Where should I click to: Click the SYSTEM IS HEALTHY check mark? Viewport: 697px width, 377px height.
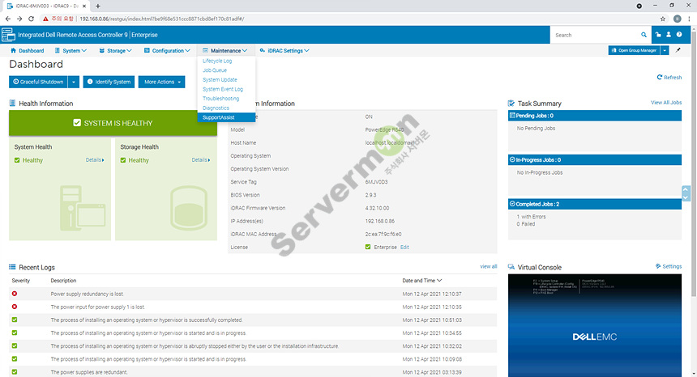point(77,123)
